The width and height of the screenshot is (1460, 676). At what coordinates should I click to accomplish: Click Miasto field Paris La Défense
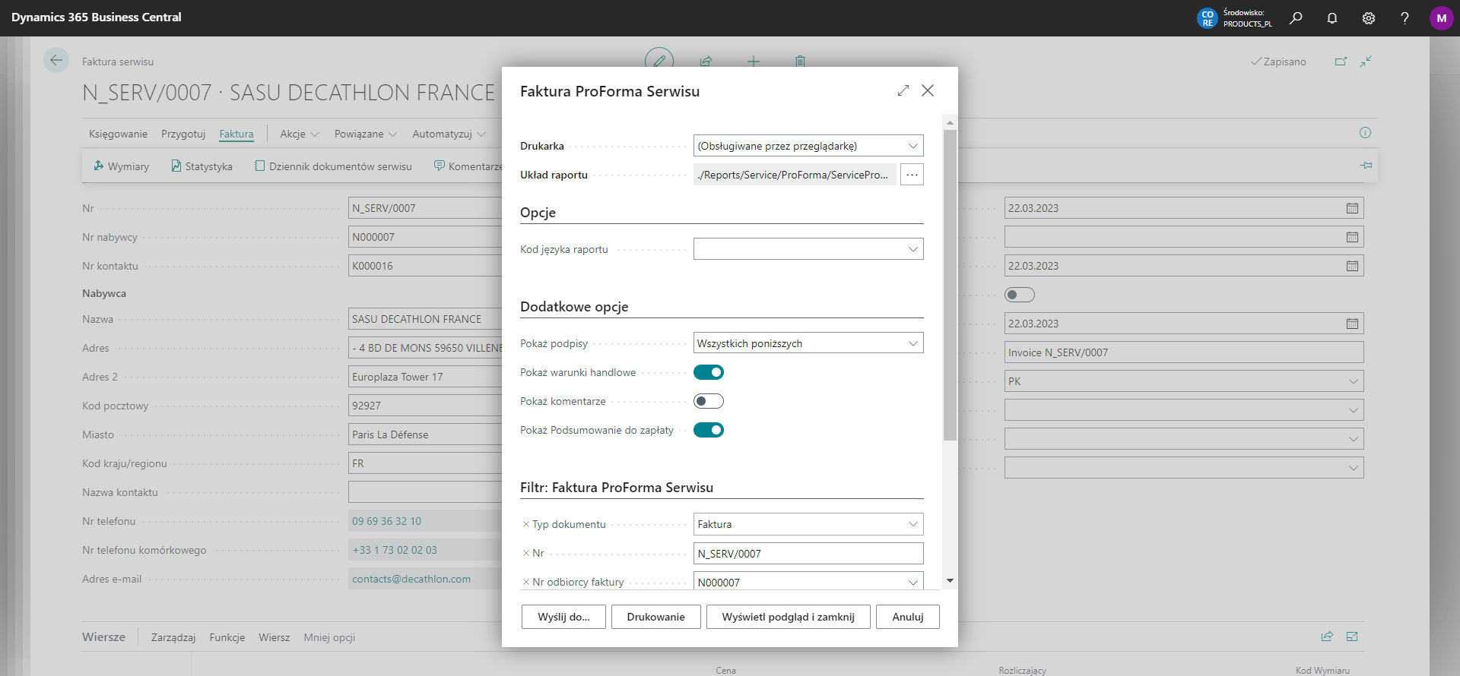click(425, 434)
